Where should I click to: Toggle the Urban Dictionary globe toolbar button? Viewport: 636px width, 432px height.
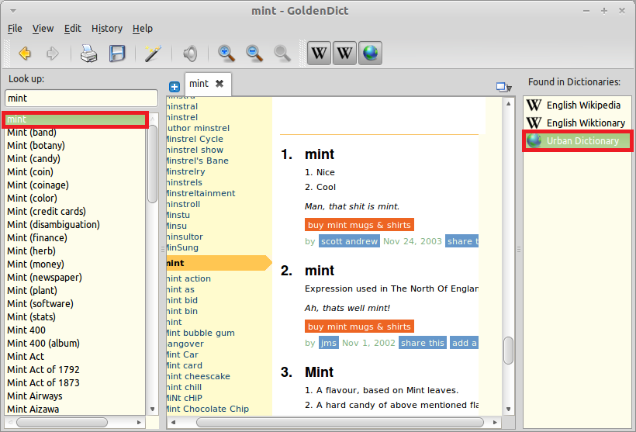tap(370, 54)
